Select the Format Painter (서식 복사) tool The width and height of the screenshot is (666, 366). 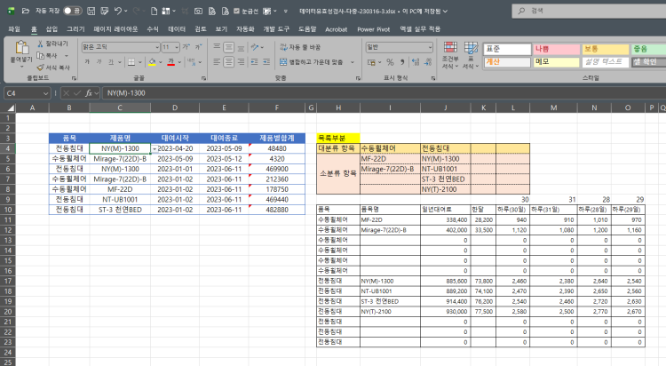pos(40,67)
